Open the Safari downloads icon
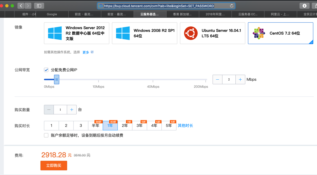The width and height of the screenshot is (317, 175). tap(304, 6)
